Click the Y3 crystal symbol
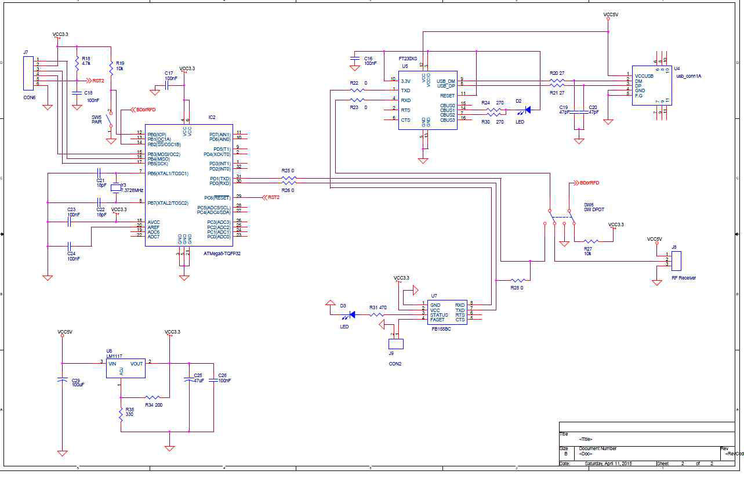Screen dimensions: 744x478 click(x=116, y=187)
